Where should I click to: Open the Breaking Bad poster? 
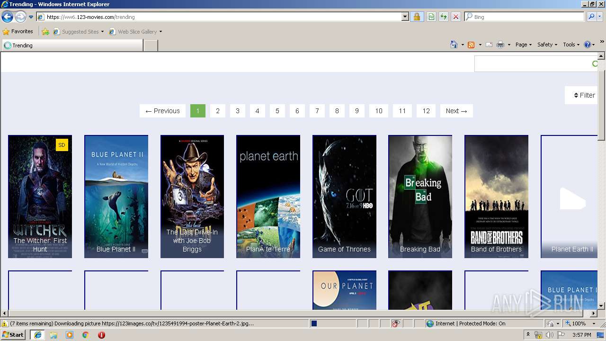(420, 197)
